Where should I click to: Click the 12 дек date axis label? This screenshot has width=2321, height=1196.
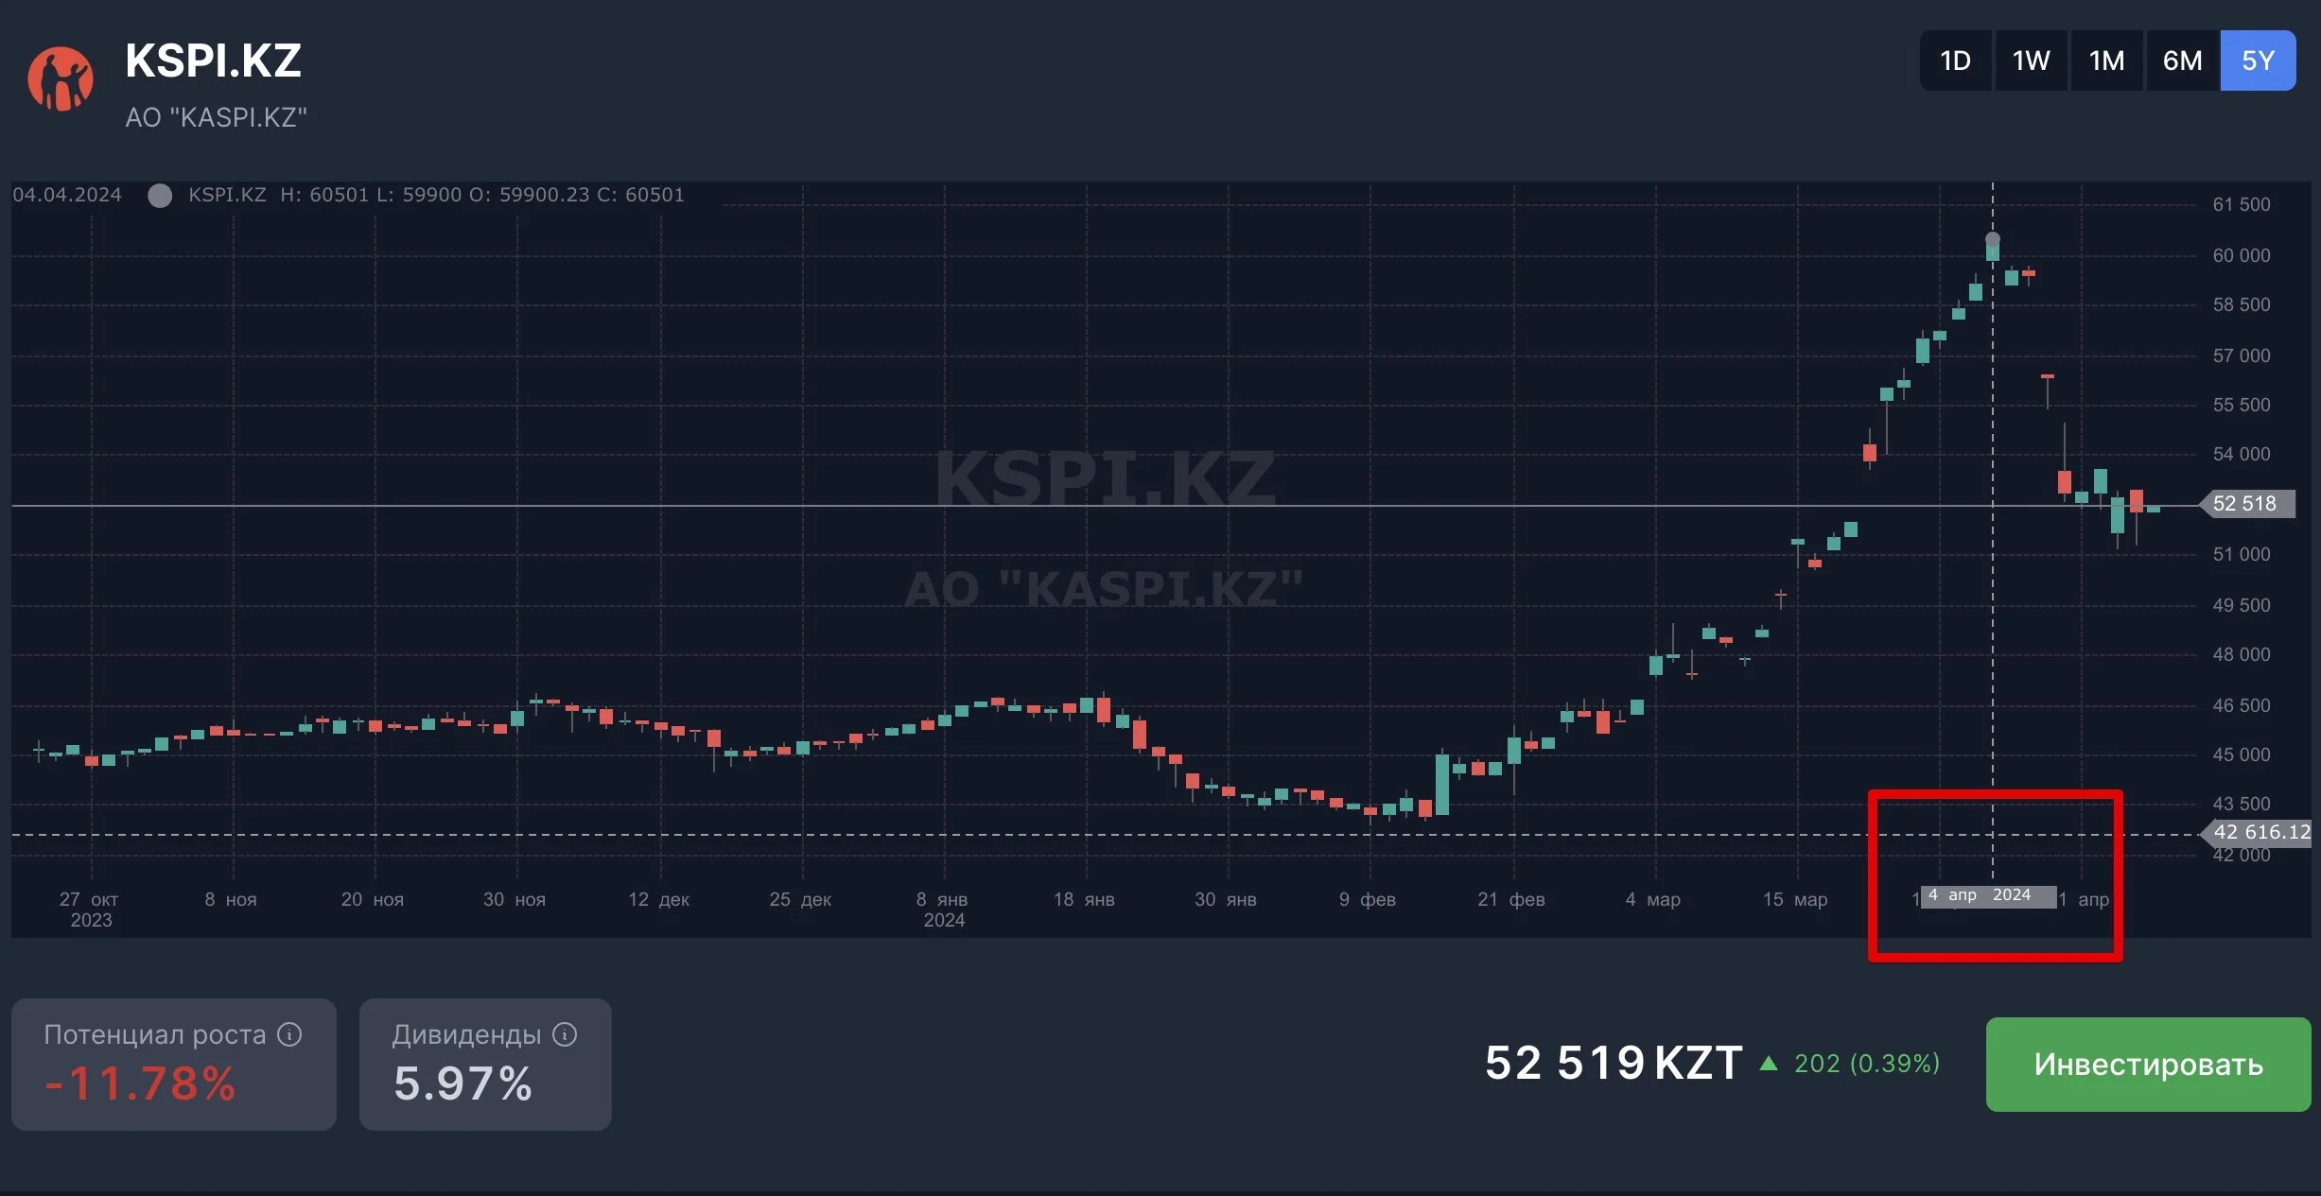tap(659, 899)
